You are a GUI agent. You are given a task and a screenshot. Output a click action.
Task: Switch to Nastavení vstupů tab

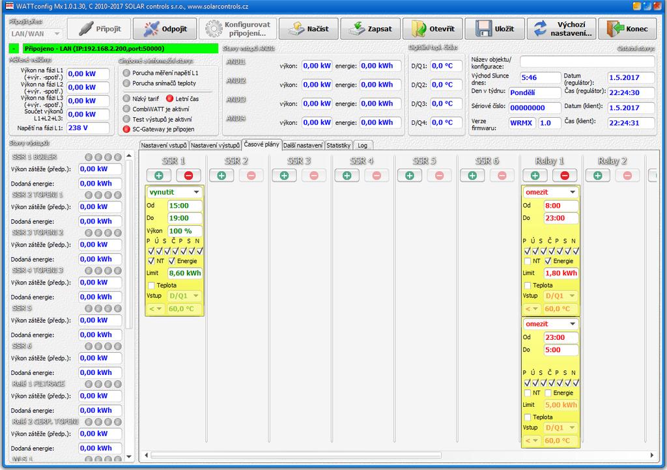point(163,145)
